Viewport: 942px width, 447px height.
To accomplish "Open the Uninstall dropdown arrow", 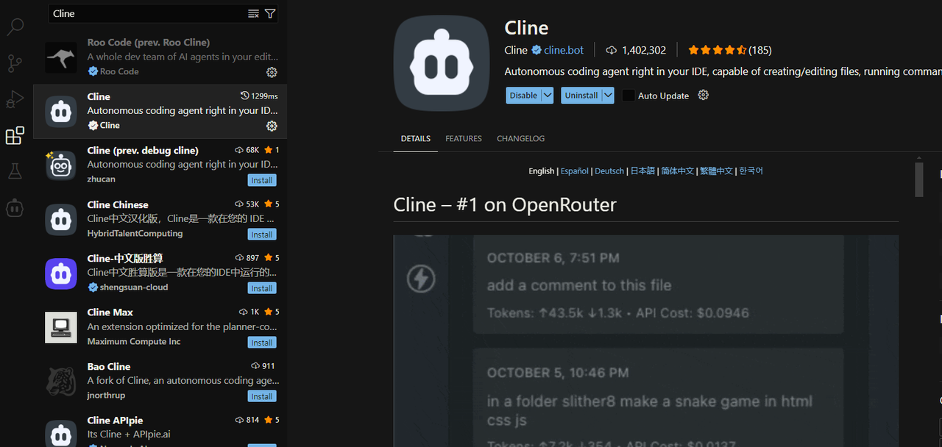I will tap(607, 96).
